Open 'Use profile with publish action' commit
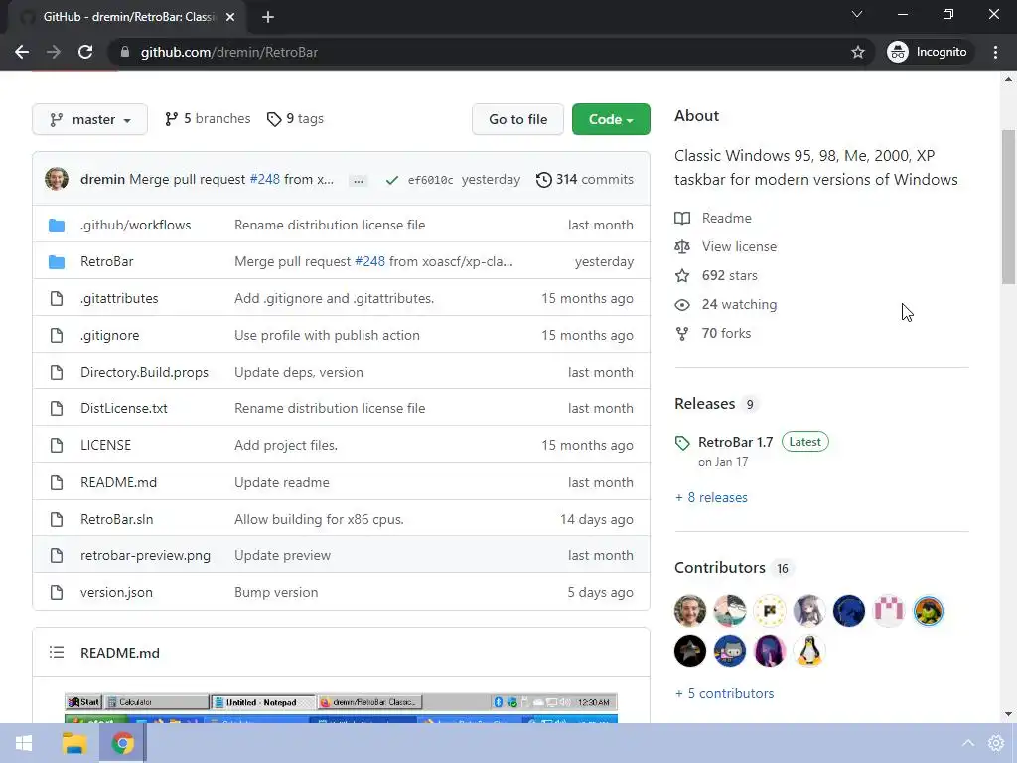The width and height of the screenshot is (1017, 763). click(x=327, y=335)
